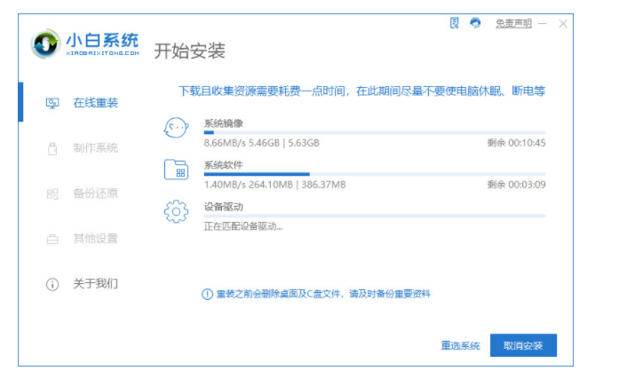This screenshot has height=379, width=627.
Task: Click the 关于我们 info circle icon
Action: (x=52, y=284)
